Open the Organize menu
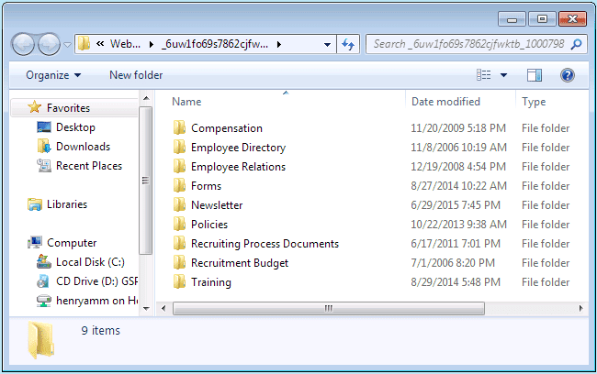The image size is (597, 374). (x=53, y=75)
